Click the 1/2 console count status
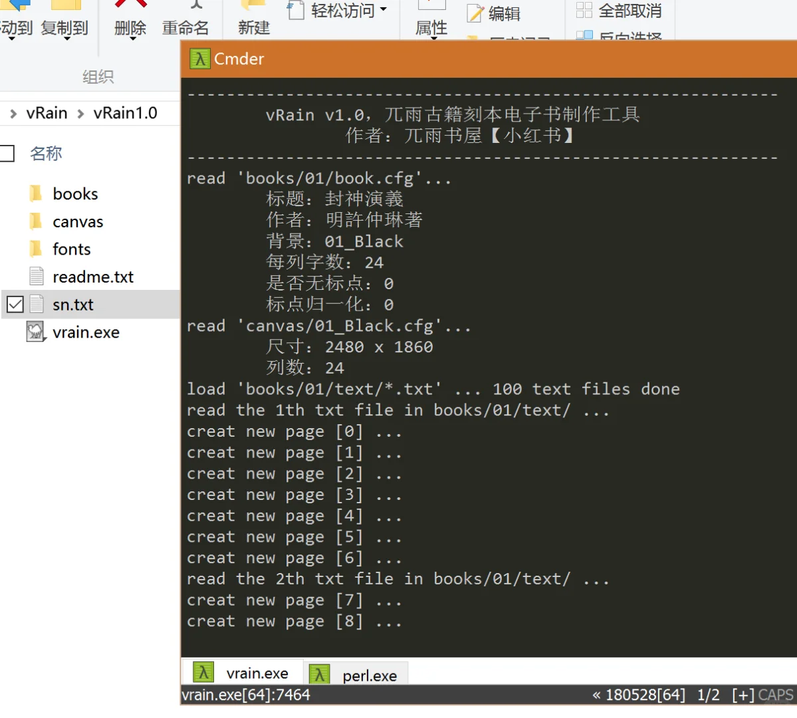The image size is (797, 718). 708,695
